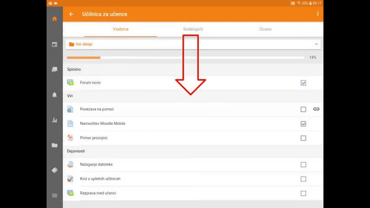
Task: Click link icon beside Povezava na pomoč
Action: point(316,109)
